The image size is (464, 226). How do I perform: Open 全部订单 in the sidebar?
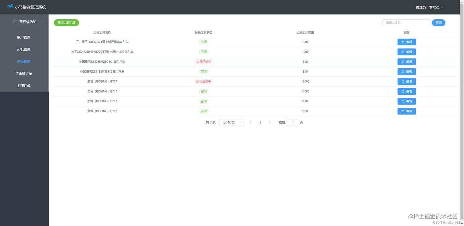tap(24, 86)
